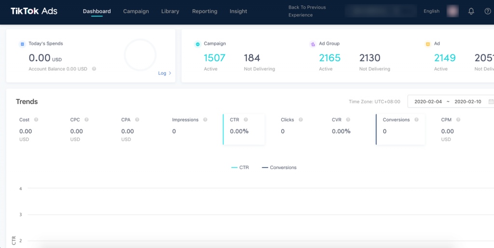Click info icon next to Impressions
Viewport: 494px width, 248px height.
pyautogui.click(x=205, y=120)
